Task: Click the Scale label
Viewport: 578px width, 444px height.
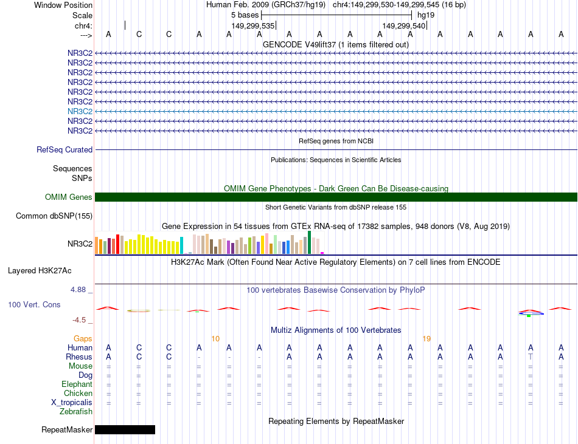Action: pos(82,15)
